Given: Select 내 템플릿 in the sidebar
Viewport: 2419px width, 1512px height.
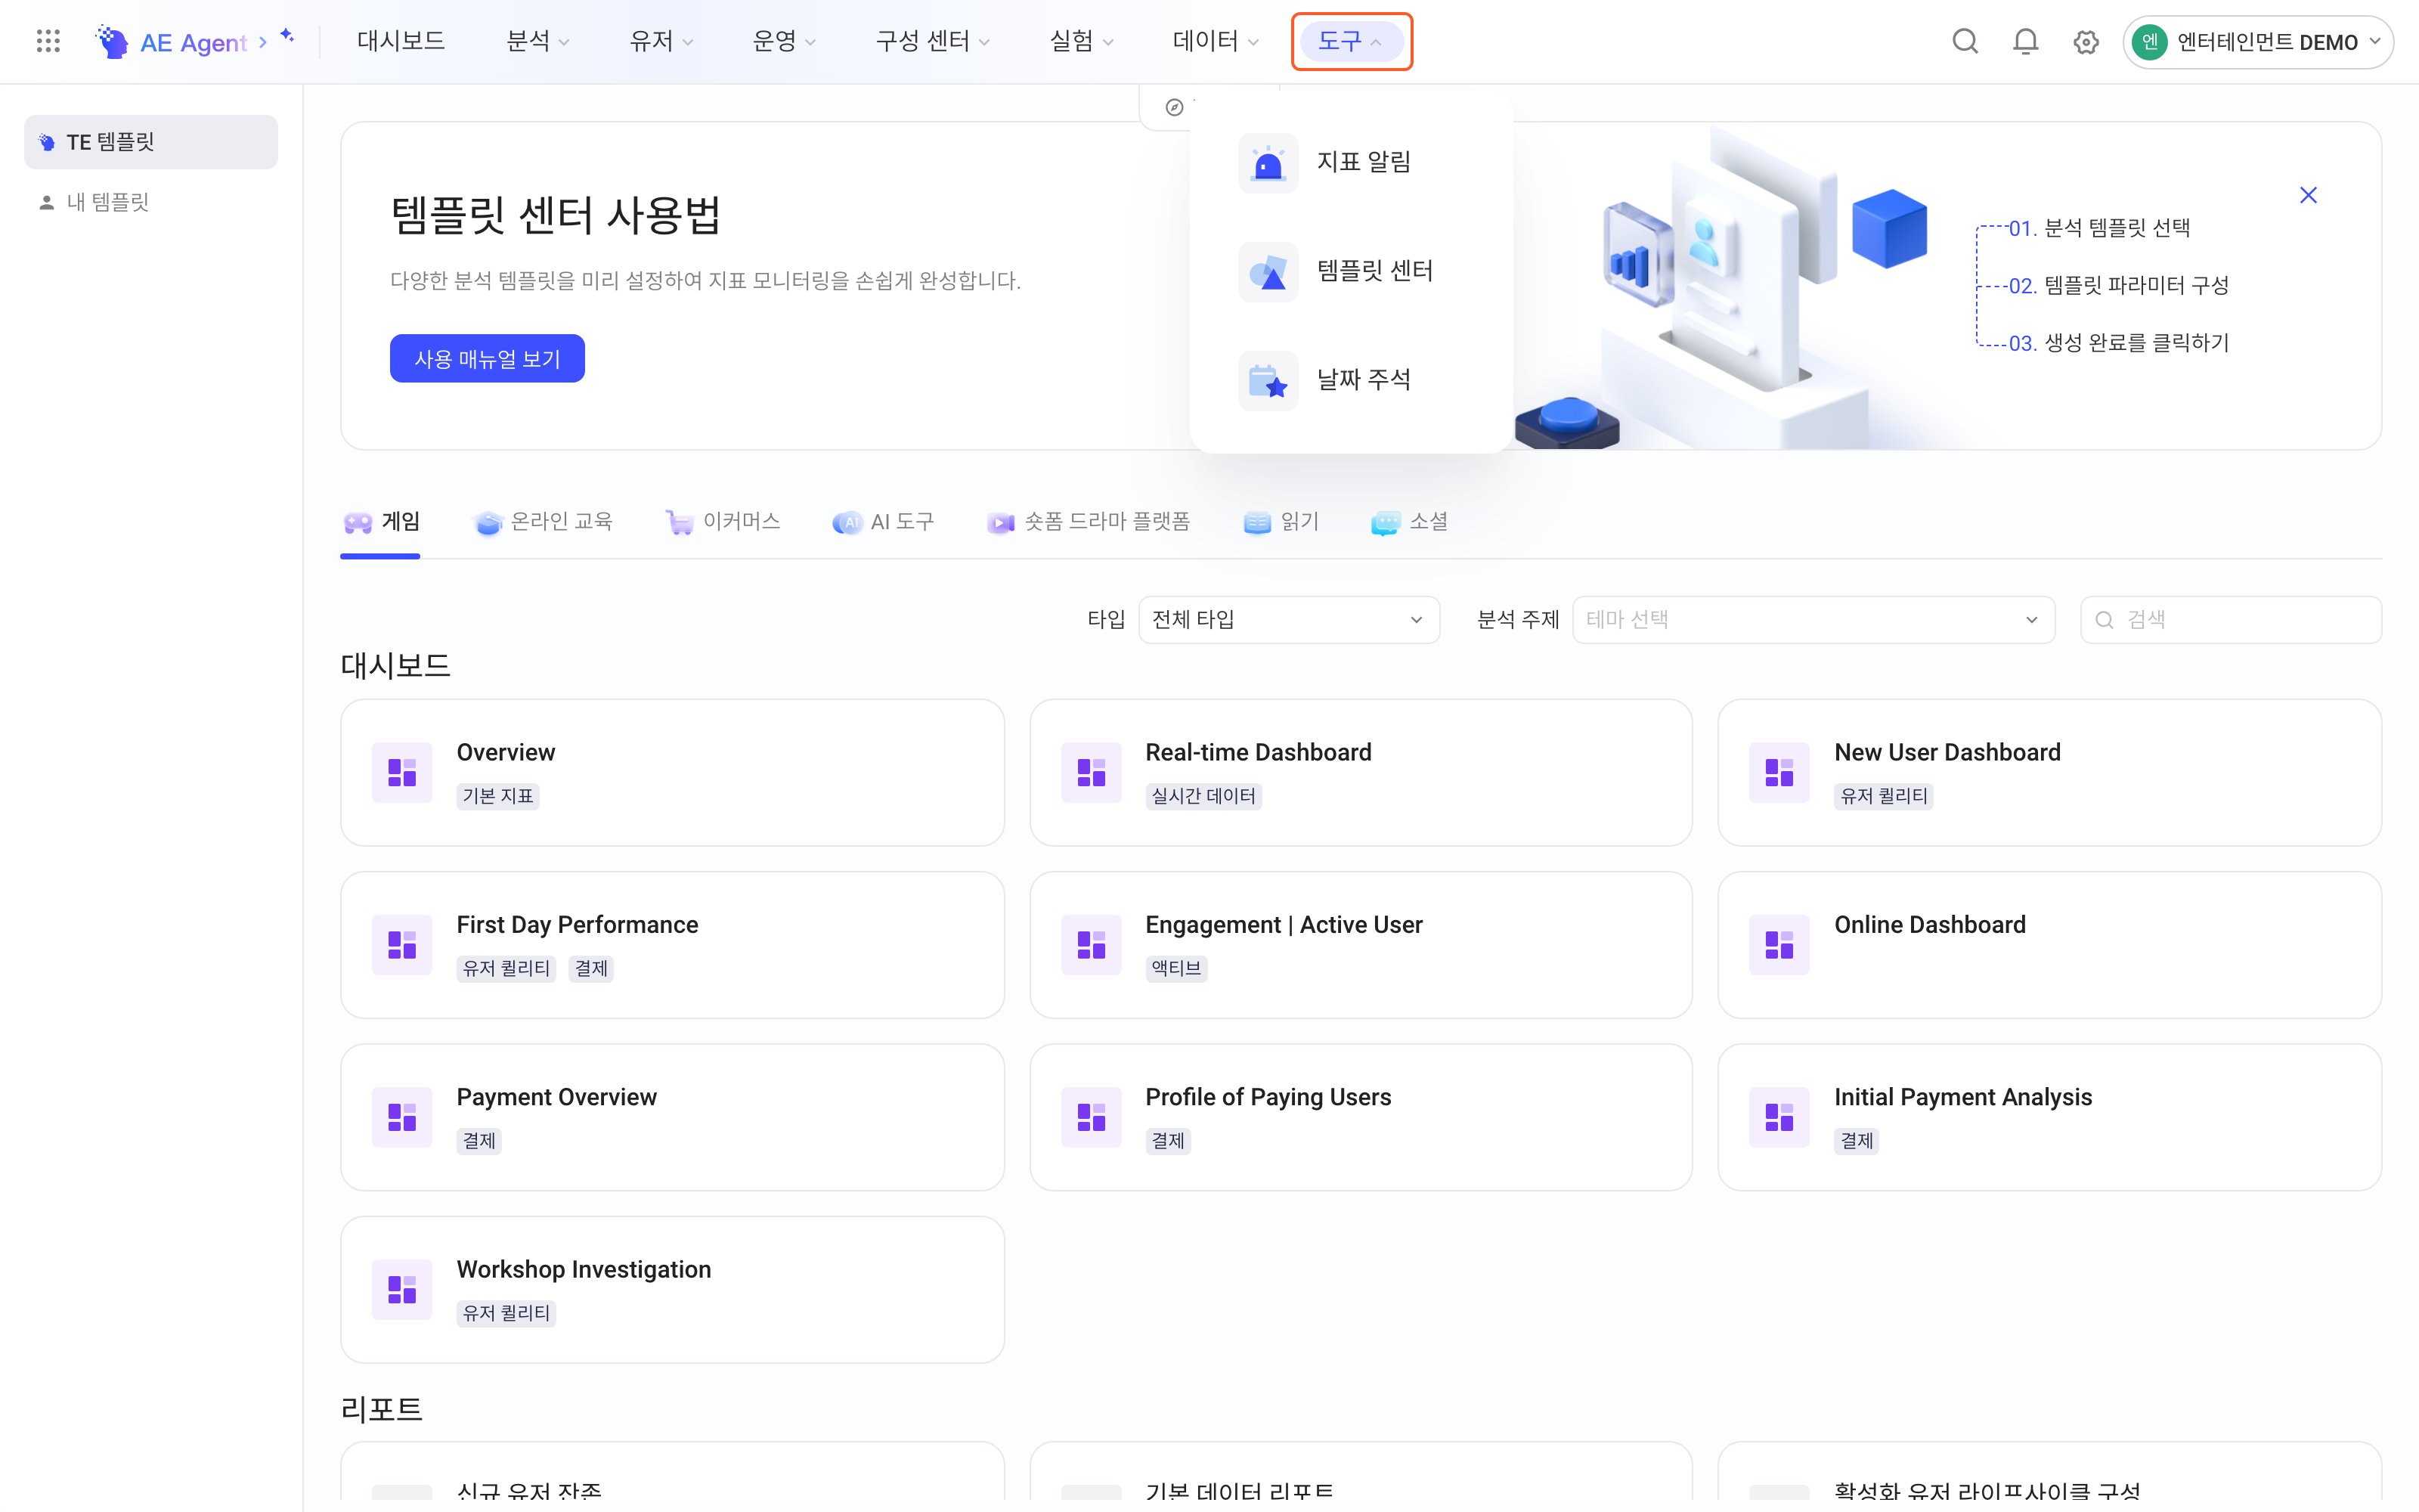Looking at the screenshot, I should tap(151, 202).
